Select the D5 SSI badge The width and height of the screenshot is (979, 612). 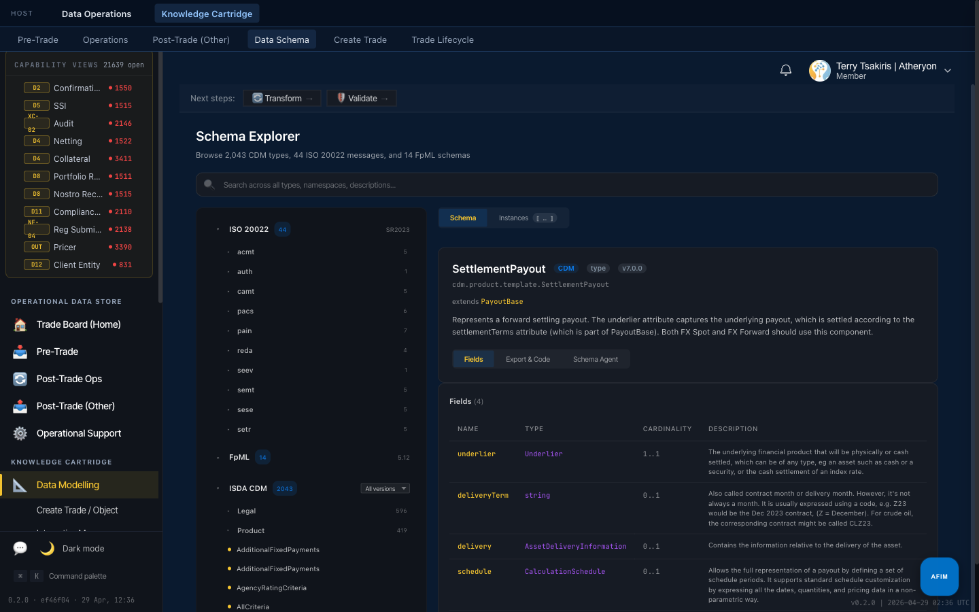coord(37,105)
